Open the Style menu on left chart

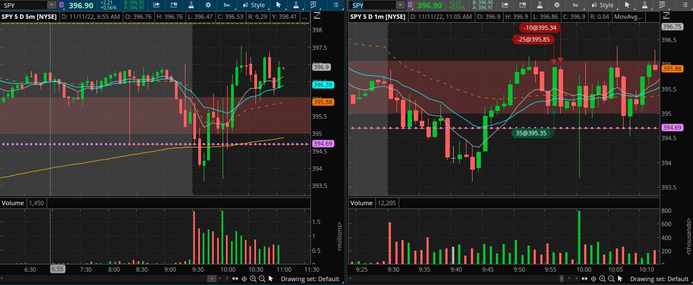(x=253, y=5)
